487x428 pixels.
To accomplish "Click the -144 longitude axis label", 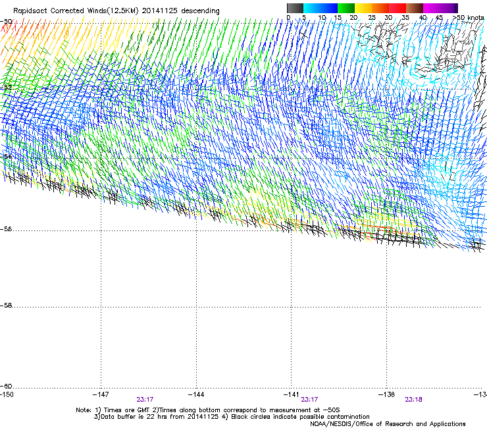I will pyautogui.click(x=196, y=394).
